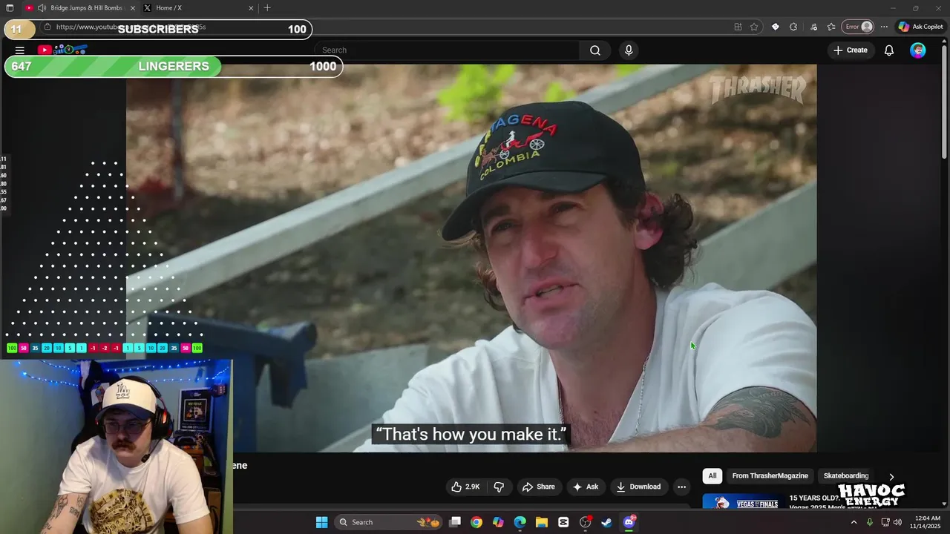Mute the YouTube tab via speaker icon
Image resolution: width=950 pixels, height=534 pixels.
tap(42, 8)
